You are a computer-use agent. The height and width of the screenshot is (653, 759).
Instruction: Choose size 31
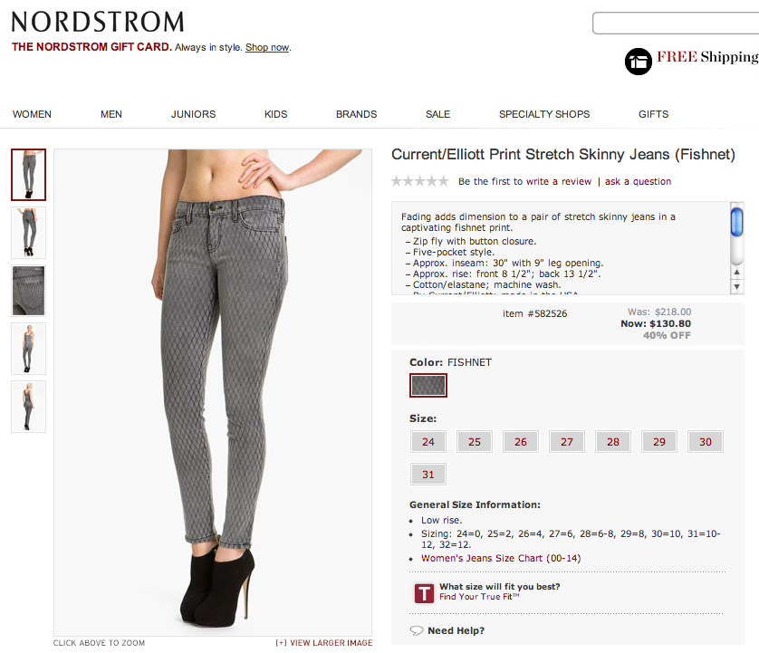click(428, 475)
